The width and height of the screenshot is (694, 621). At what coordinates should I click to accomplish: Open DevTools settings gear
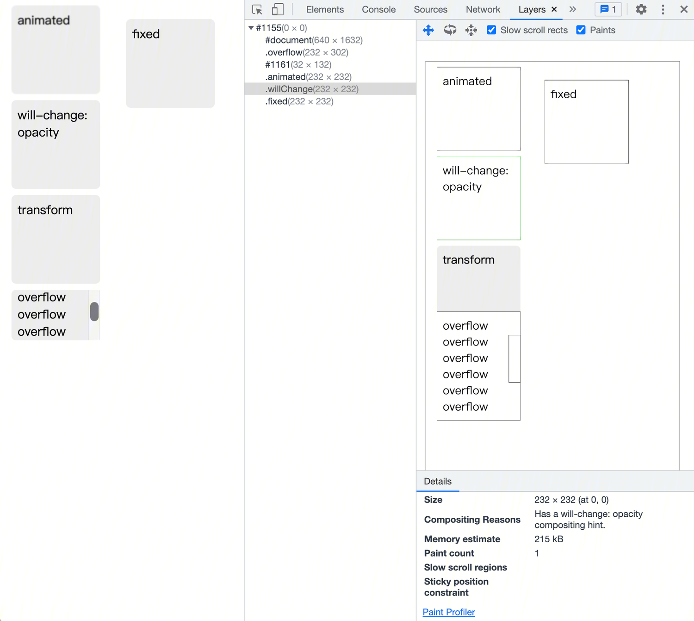641,9
